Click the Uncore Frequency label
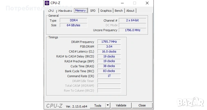 [x=105, y=30]
